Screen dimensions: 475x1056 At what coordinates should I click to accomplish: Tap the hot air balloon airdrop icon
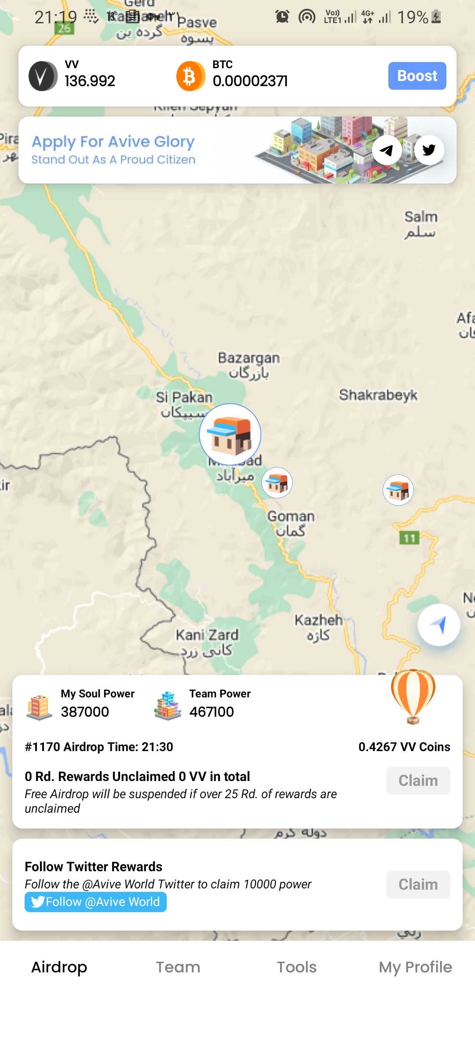(413, 696)
